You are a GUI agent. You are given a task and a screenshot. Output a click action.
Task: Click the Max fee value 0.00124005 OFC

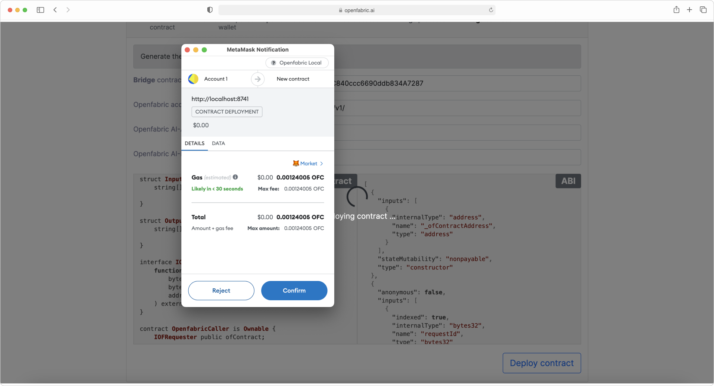tap(304, 189)
